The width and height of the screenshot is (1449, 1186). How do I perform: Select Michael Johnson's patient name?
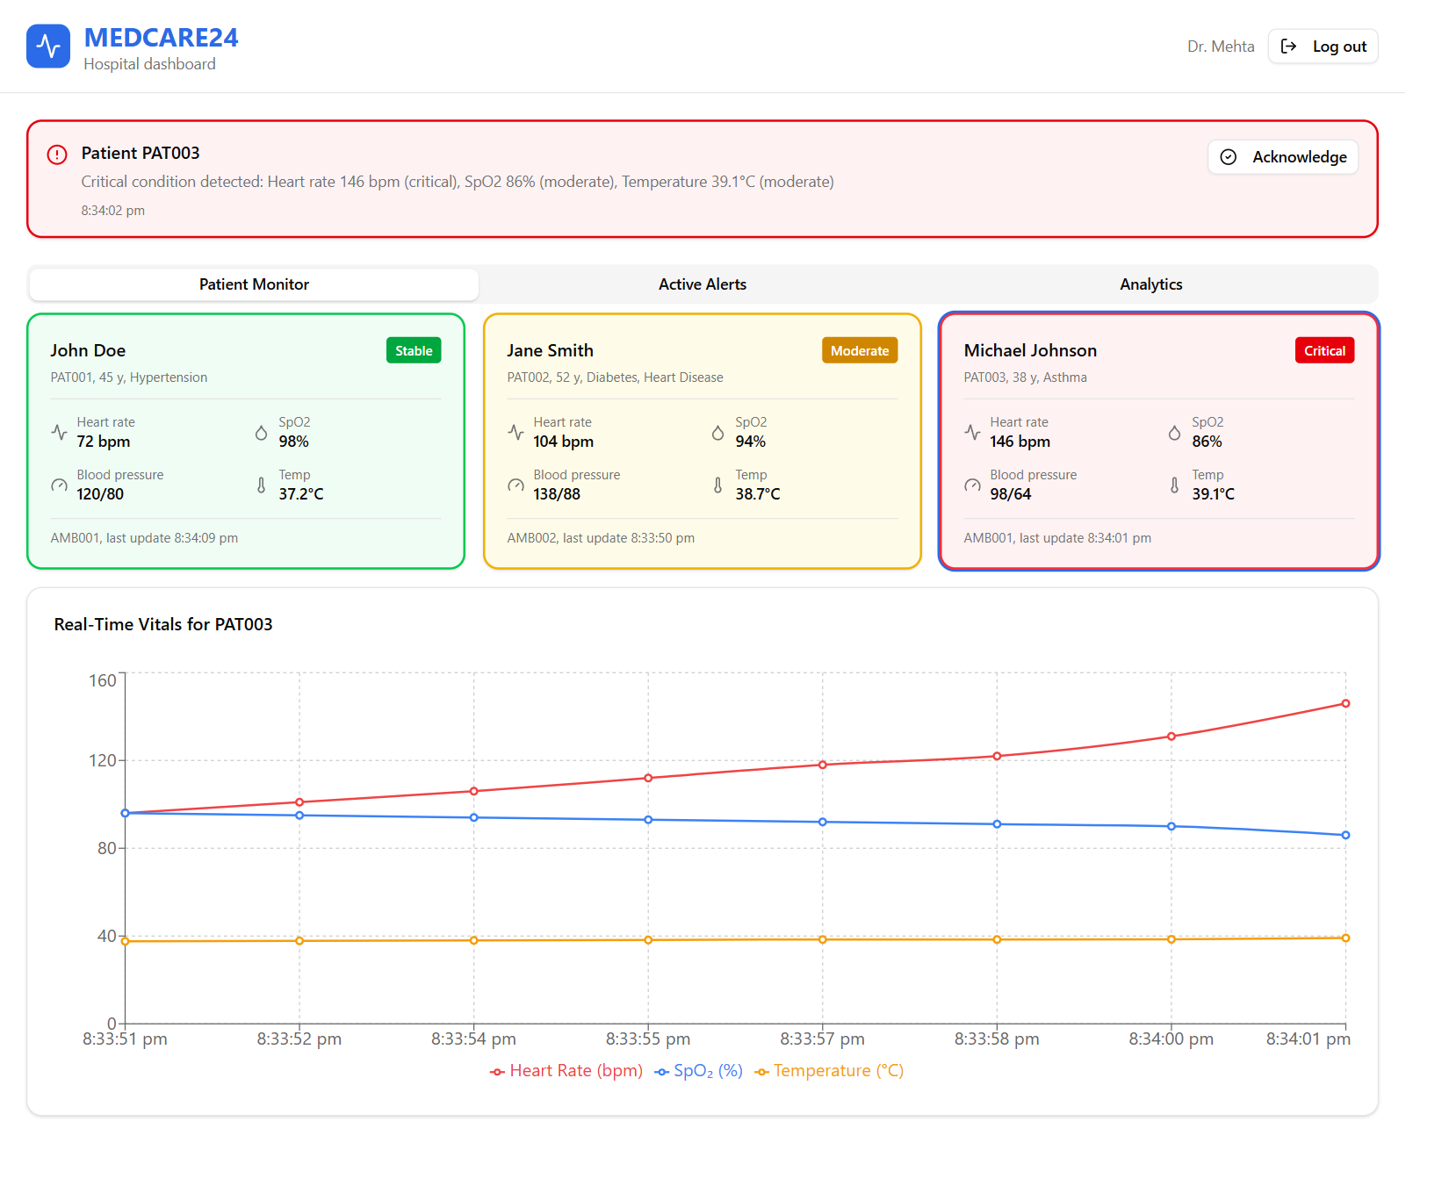[x=1030, y=350]
